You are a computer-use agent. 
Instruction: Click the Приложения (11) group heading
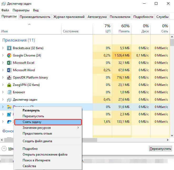[19, 40]
